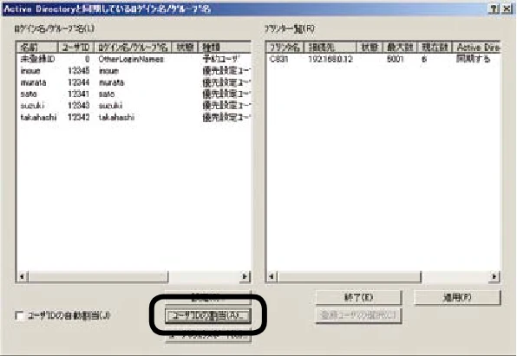The height and width of the screenshot is (356, 517).
Task: Click left scroll arrow of user list
Action: [x=22, y=276]
